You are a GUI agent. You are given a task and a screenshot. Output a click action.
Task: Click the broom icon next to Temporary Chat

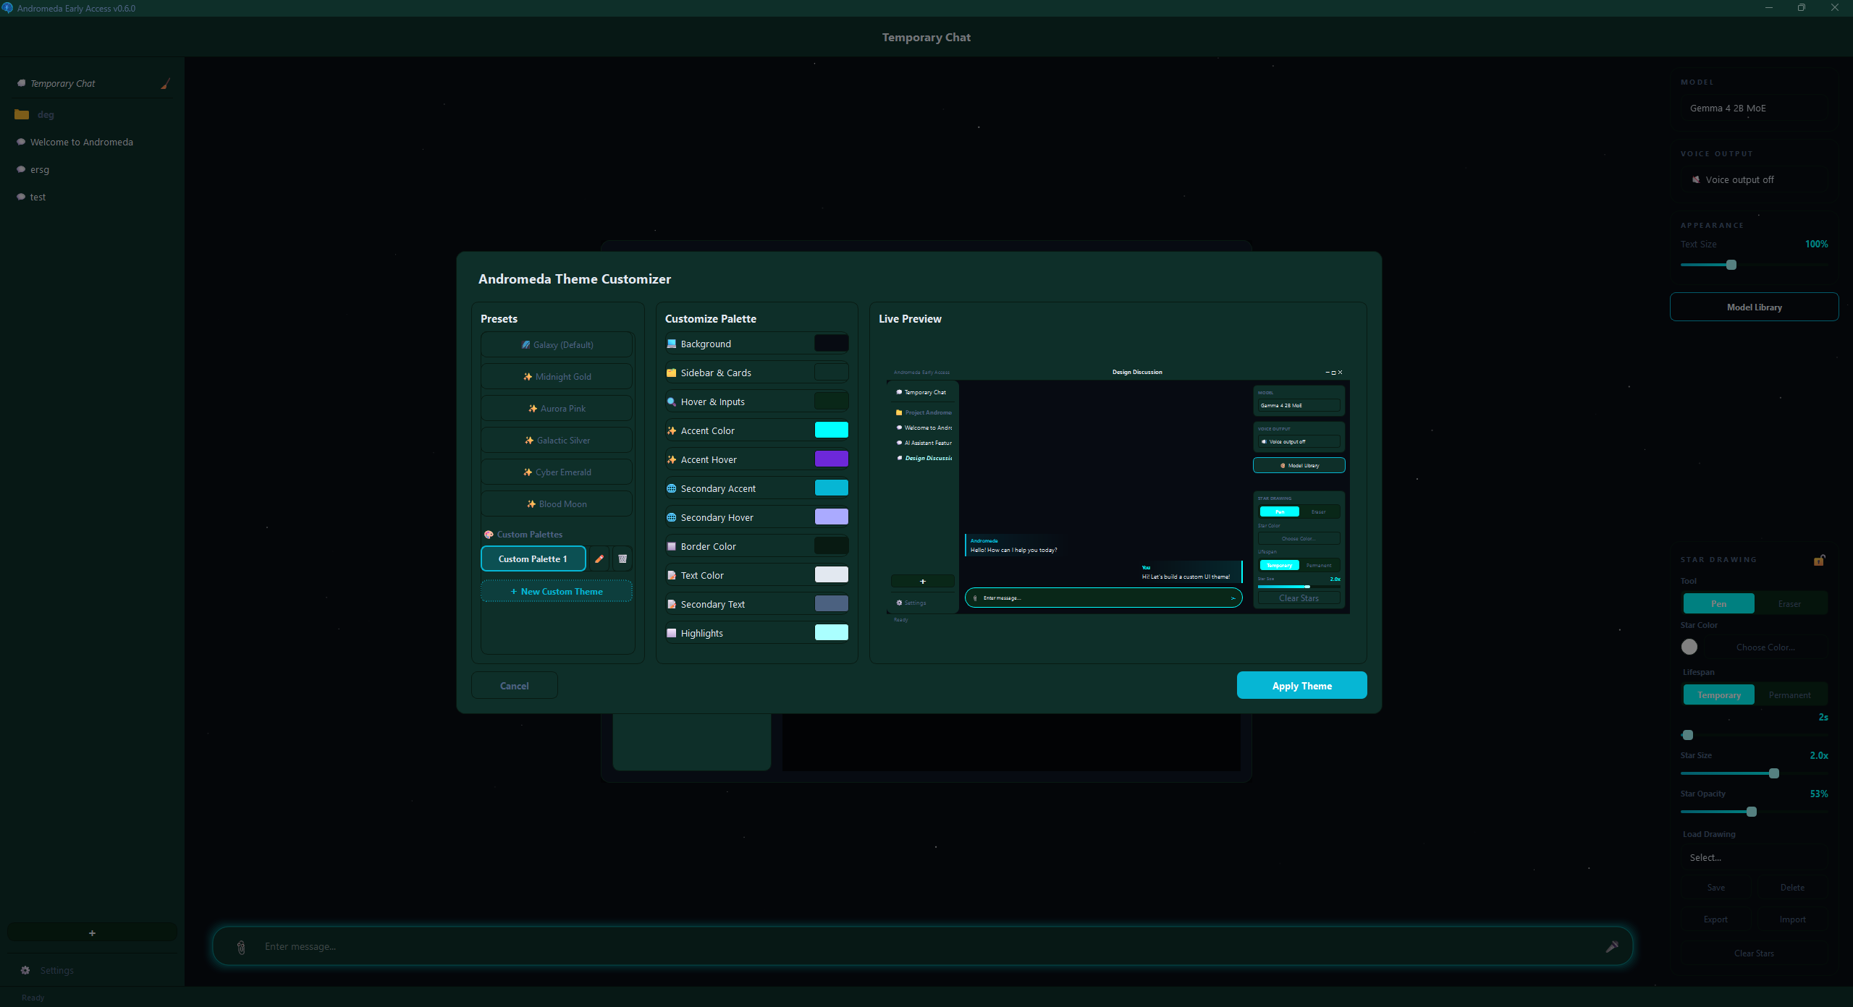tap(165, 84)
